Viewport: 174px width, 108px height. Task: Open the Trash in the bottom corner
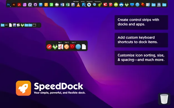point(164,99)
